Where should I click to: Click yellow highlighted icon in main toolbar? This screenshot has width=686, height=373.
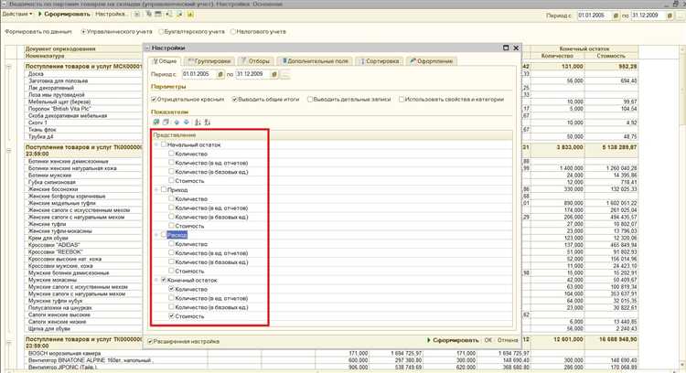(190, 15)
